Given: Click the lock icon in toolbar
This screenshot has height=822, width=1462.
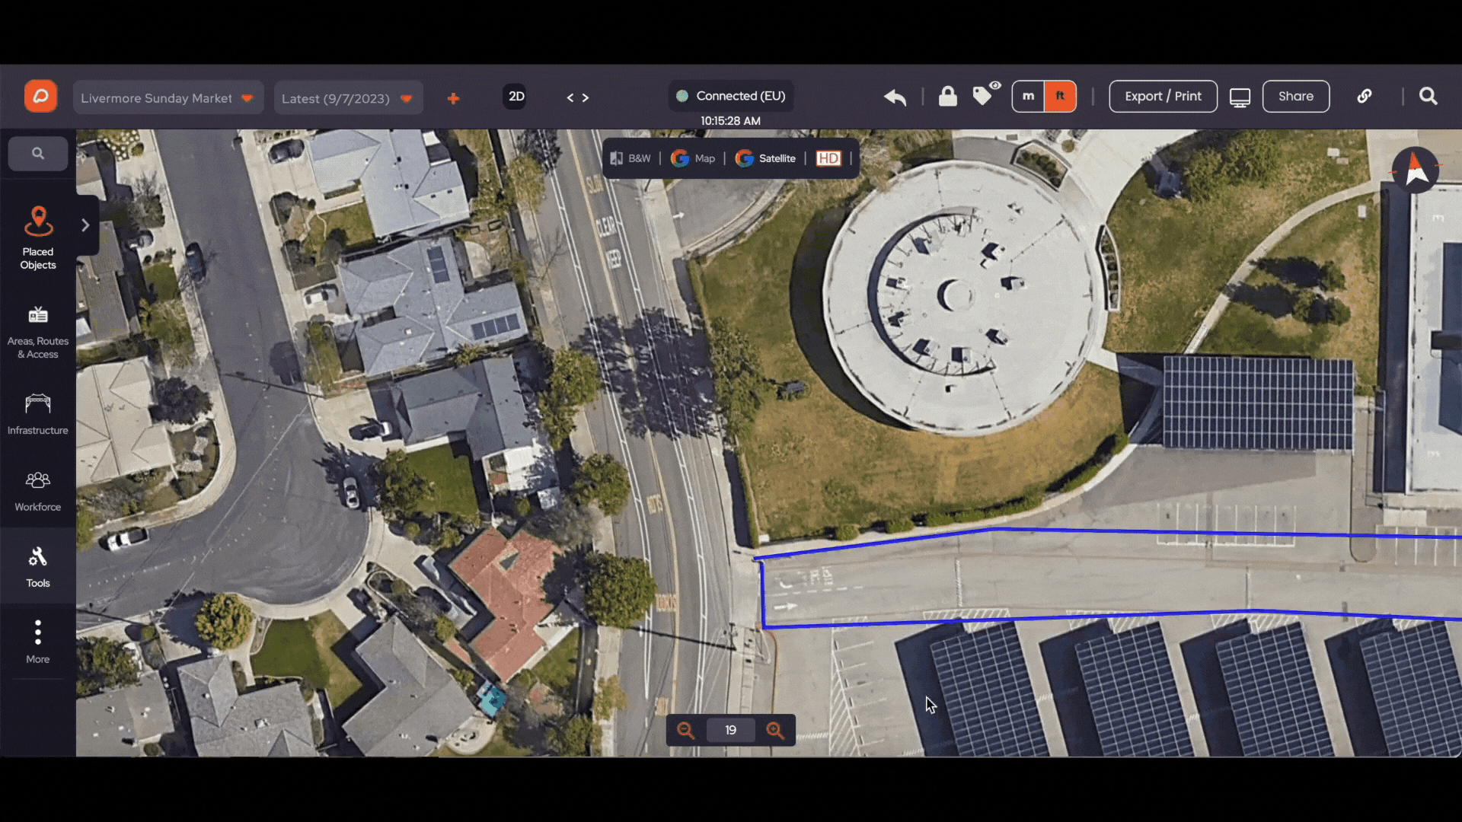Looking at the screenshot, I should pyautogui.click(x=947, y=96).
